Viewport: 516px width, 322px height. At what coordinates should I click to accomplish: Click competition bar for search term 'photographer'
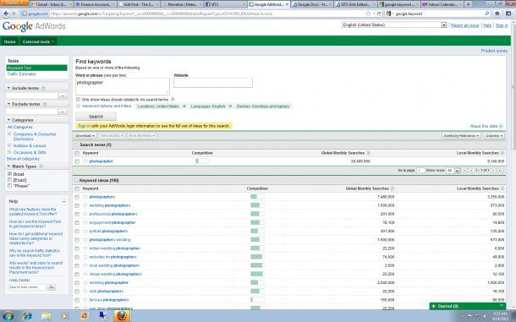pos(202,161)
